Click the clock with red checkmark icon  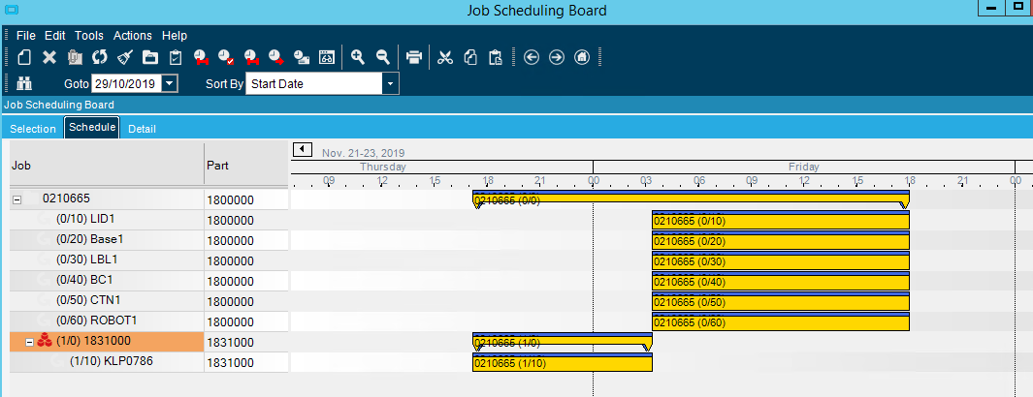226,57
